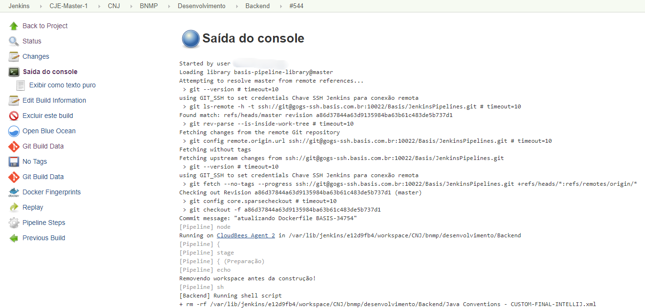Click the Replay arrow icon
Viewport: 645px width, 308px height.
[x=14, y=207]
